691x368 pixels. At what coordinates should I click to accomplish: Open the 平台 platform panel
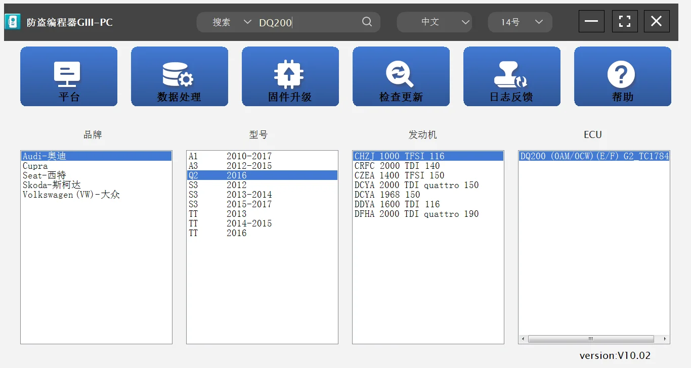tap(69, 76)
